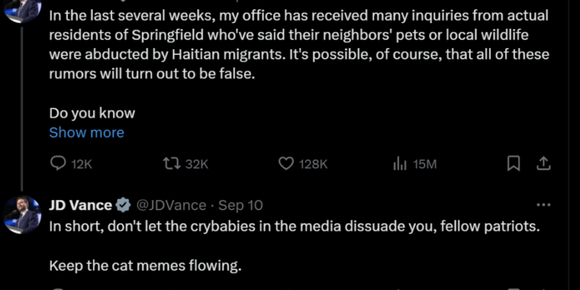The width and height of the screenshot is (580, 290).
Task: Open the tweet about Springfield residents' inquiries
Action: coord(299,45)
